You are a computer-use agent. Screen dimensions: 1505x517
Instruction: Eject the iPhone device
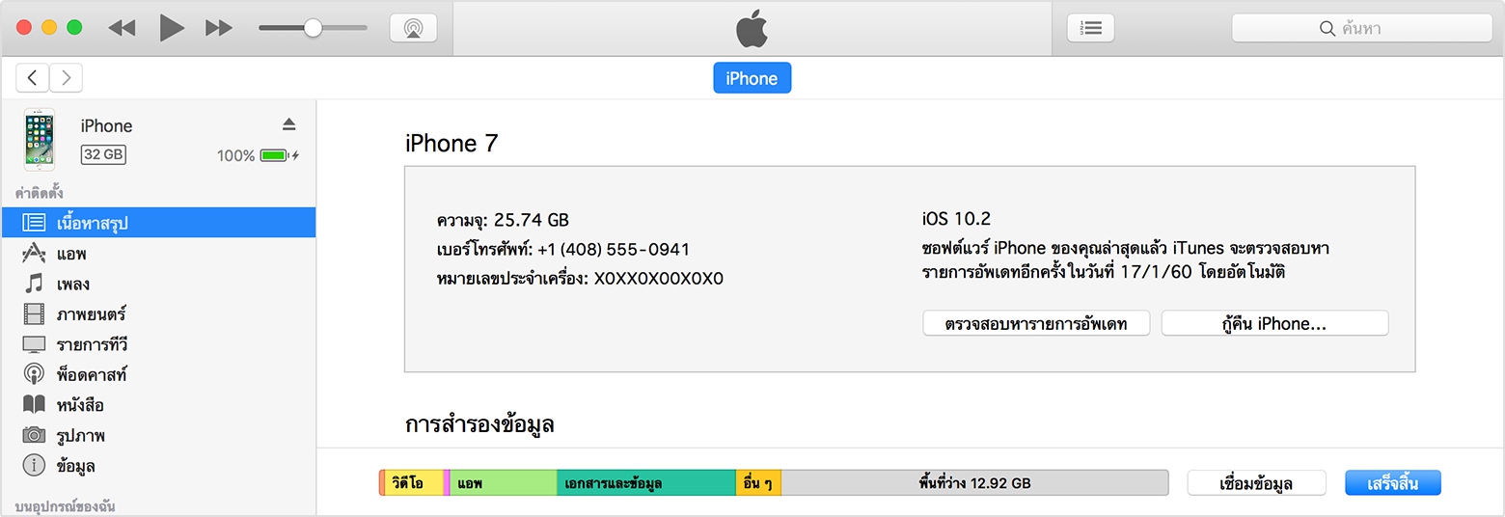point(288,124)
